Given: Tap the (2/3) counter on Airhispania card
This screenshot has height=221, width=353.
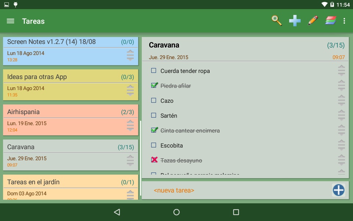Looking at the screenshot, I should tap(128, 112).
